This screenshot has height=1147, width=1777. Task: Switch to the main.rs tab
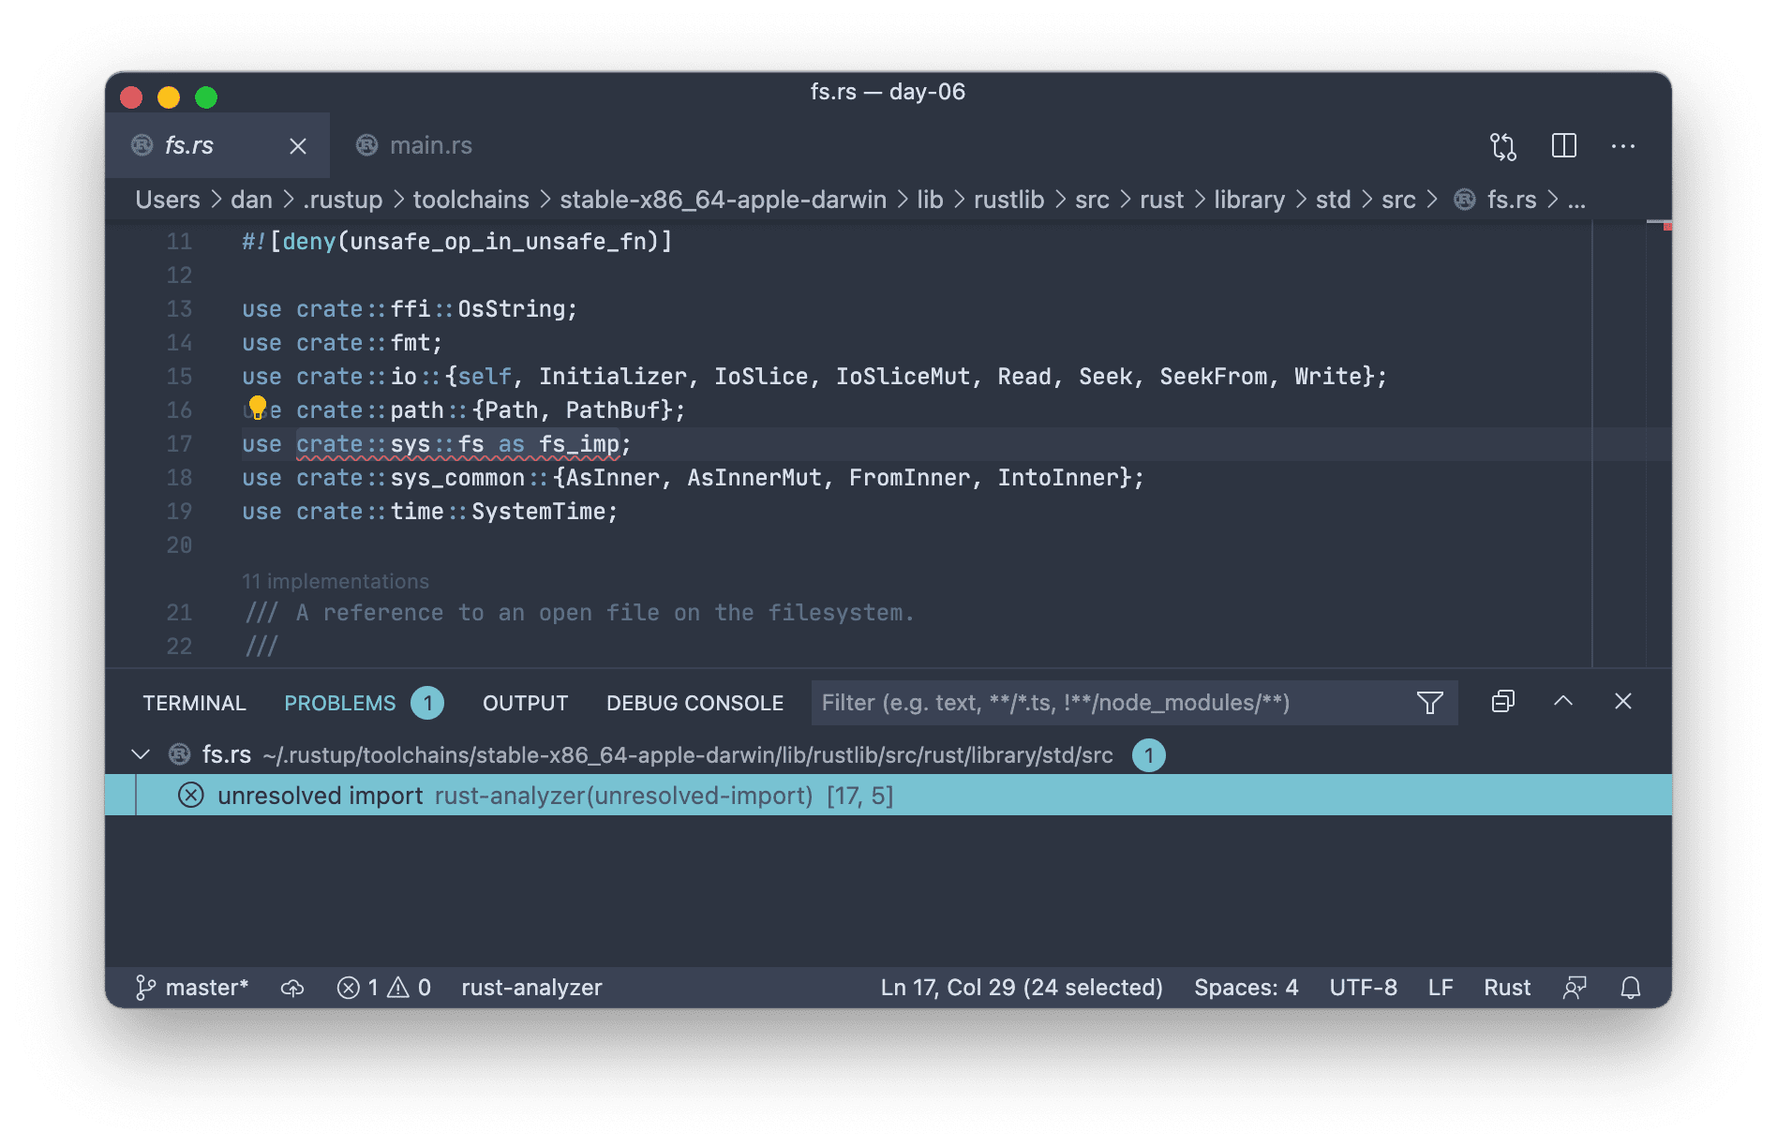pyautogui.click(x=414, y=145)
